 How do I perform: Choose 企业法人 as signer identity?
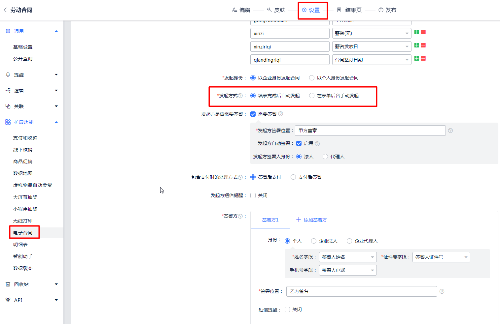tap(314, 241)
